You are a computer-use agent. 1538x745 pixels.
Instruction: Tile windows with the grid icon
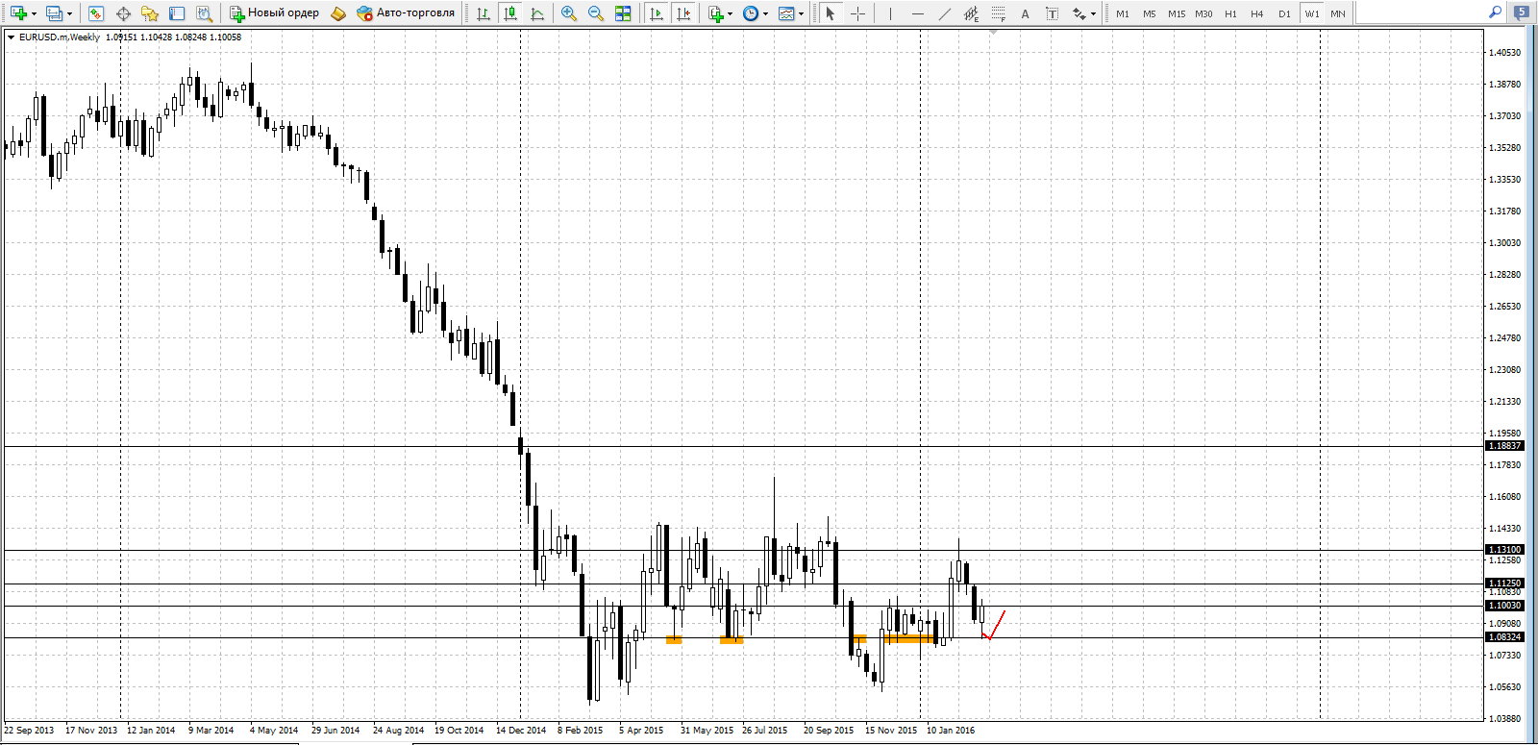pos(623,13)
